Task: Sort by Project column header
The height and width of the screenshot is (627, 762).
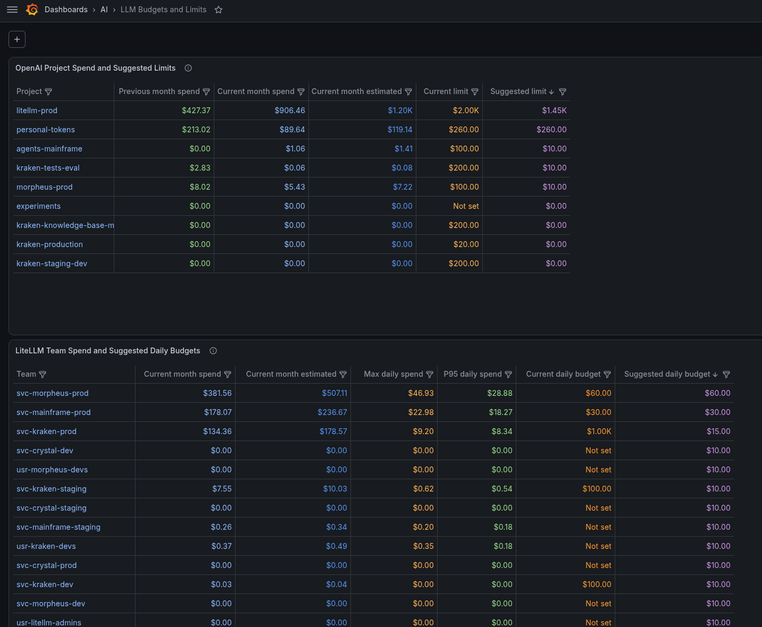Action: pos(29,91)
